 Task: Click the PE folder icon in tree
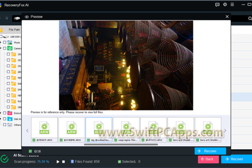(x=14, y=78)
